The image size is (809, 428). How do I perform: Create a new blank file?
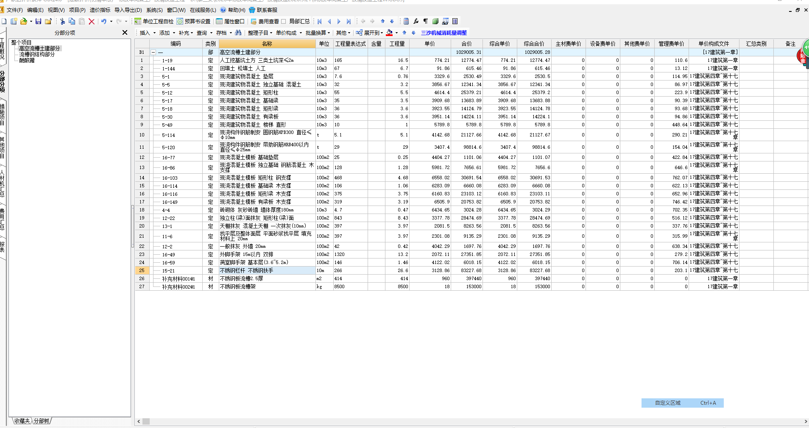tap(4, 21)
